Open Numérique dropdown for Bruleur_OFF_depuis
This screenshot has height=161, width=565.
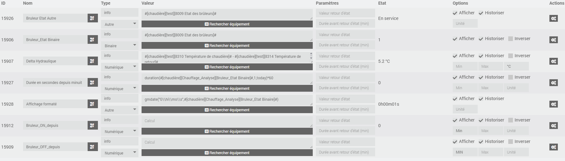click(x=119, y=153)
